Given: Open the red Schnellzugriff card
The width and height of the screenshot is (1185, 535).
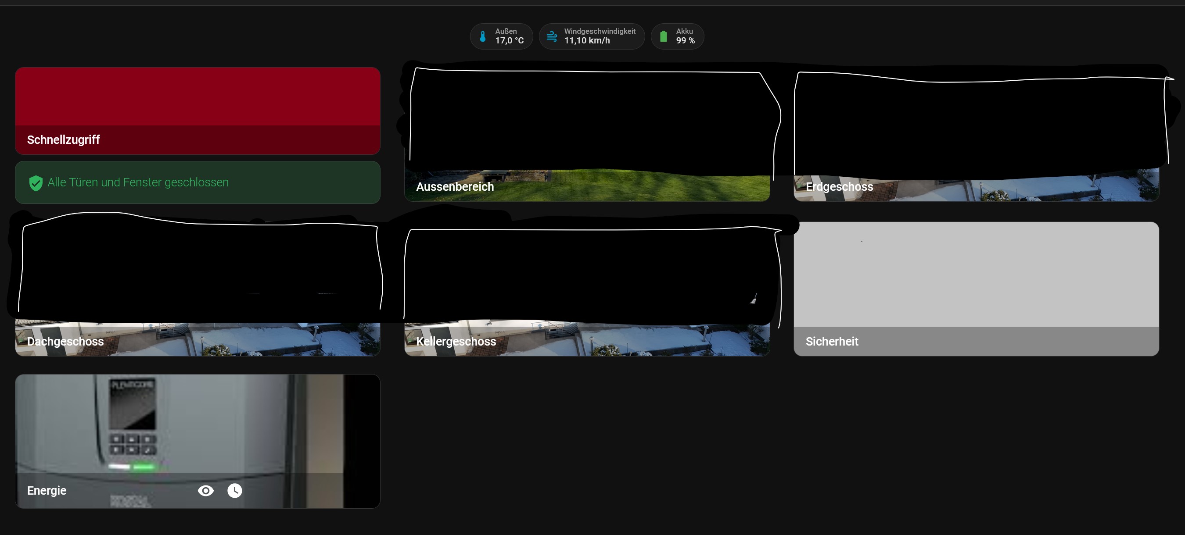Looking at the screenshot, I should 198,111.
